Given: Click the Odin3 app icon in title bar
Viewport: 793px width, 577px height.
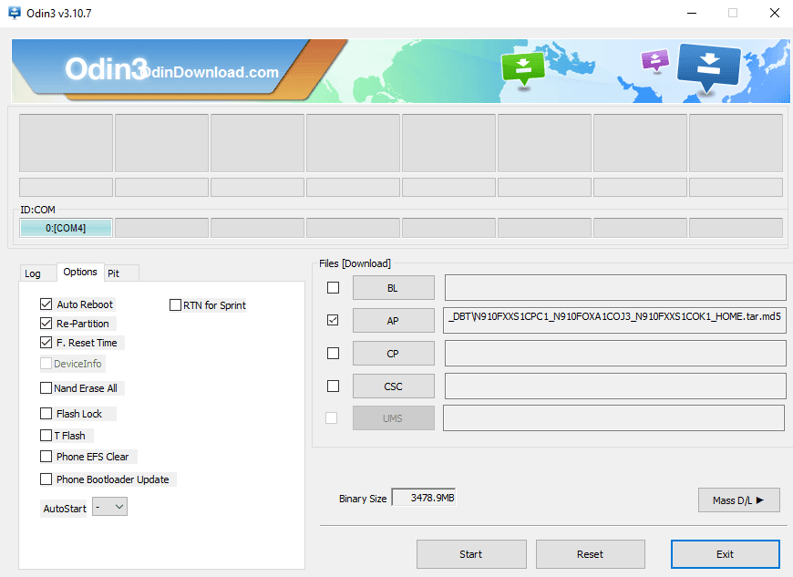Looking at the screenshot, I should (15, 13).
